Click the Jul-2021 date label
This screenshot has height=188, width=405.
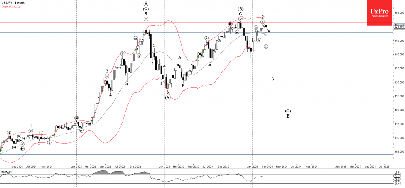click(32, 167)
